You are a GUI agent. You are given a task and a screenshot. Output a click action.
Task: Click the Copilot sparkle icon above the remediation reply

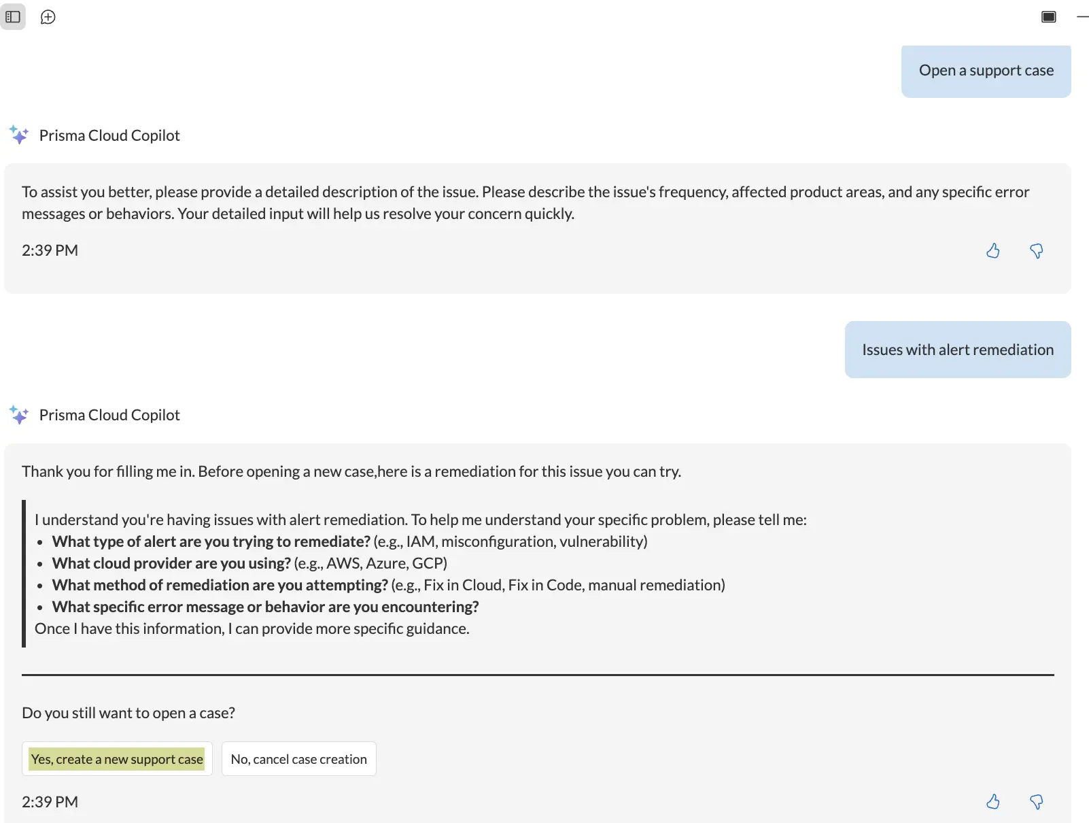(x=19, y=415)
